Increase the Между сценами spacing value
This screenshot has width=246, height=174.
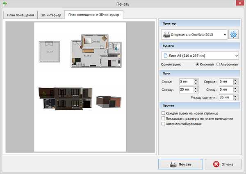coord(235,96)
